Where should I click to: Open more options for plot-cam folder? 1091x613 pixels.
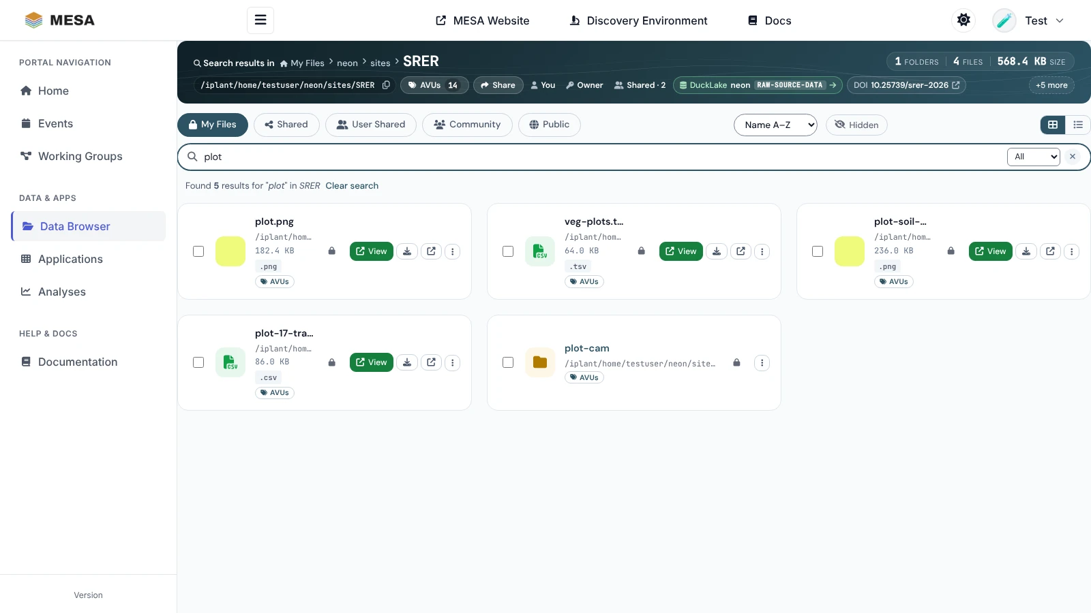tap(762, 363)
